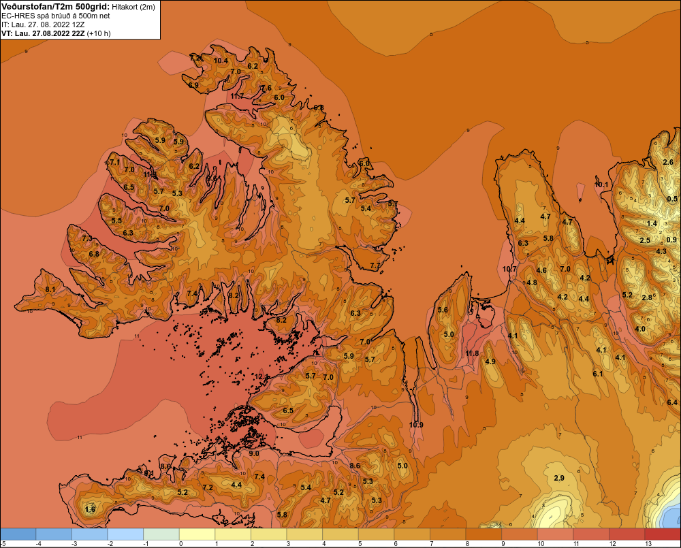This screenshot has width=681, height=548.
Task: Click temperature value 4.6 on the map
Action: (541, 270)
